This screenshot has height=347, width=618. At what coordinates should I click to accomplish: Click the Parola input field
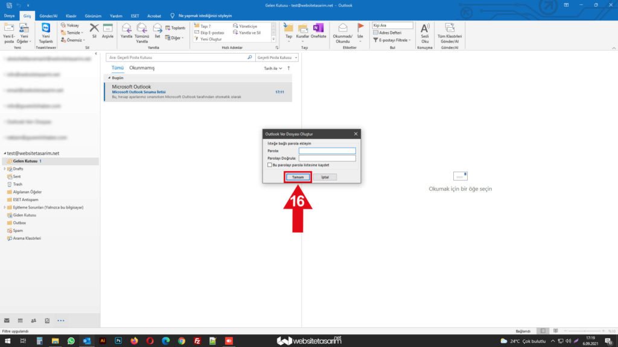327,151
